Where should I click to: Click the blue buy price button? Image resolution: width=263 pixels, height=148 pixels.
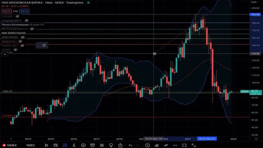pos(24,11)
